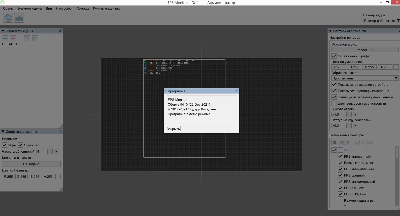Uncheck the FPS group first checkbox
This screenshot has width=400, height=216.
point(334,150)
